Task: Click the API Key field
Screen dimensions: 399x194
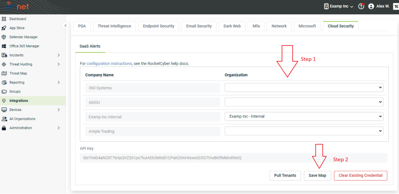Action: coord(233,158)
